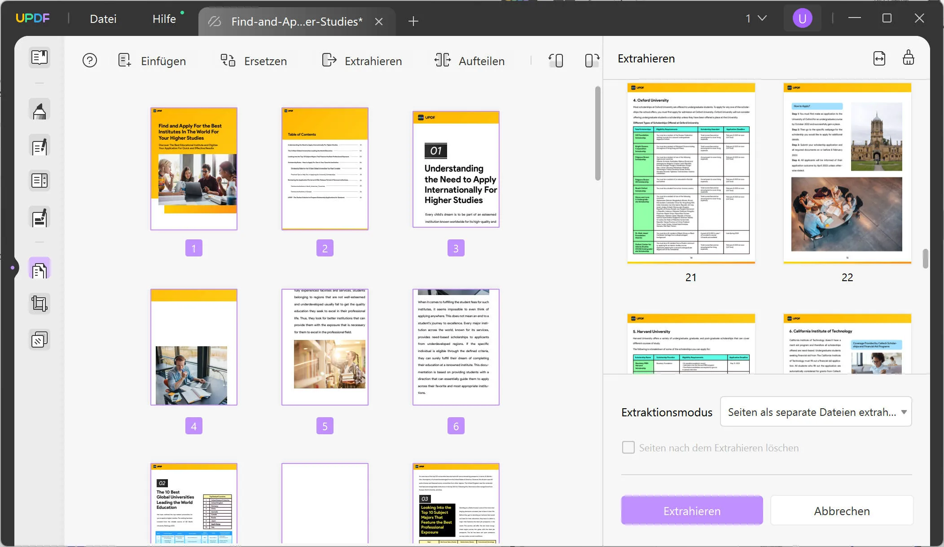Open the window count dropdown showing 1
The height and width of the screenshot is (547, 944).
coord(756,18)
